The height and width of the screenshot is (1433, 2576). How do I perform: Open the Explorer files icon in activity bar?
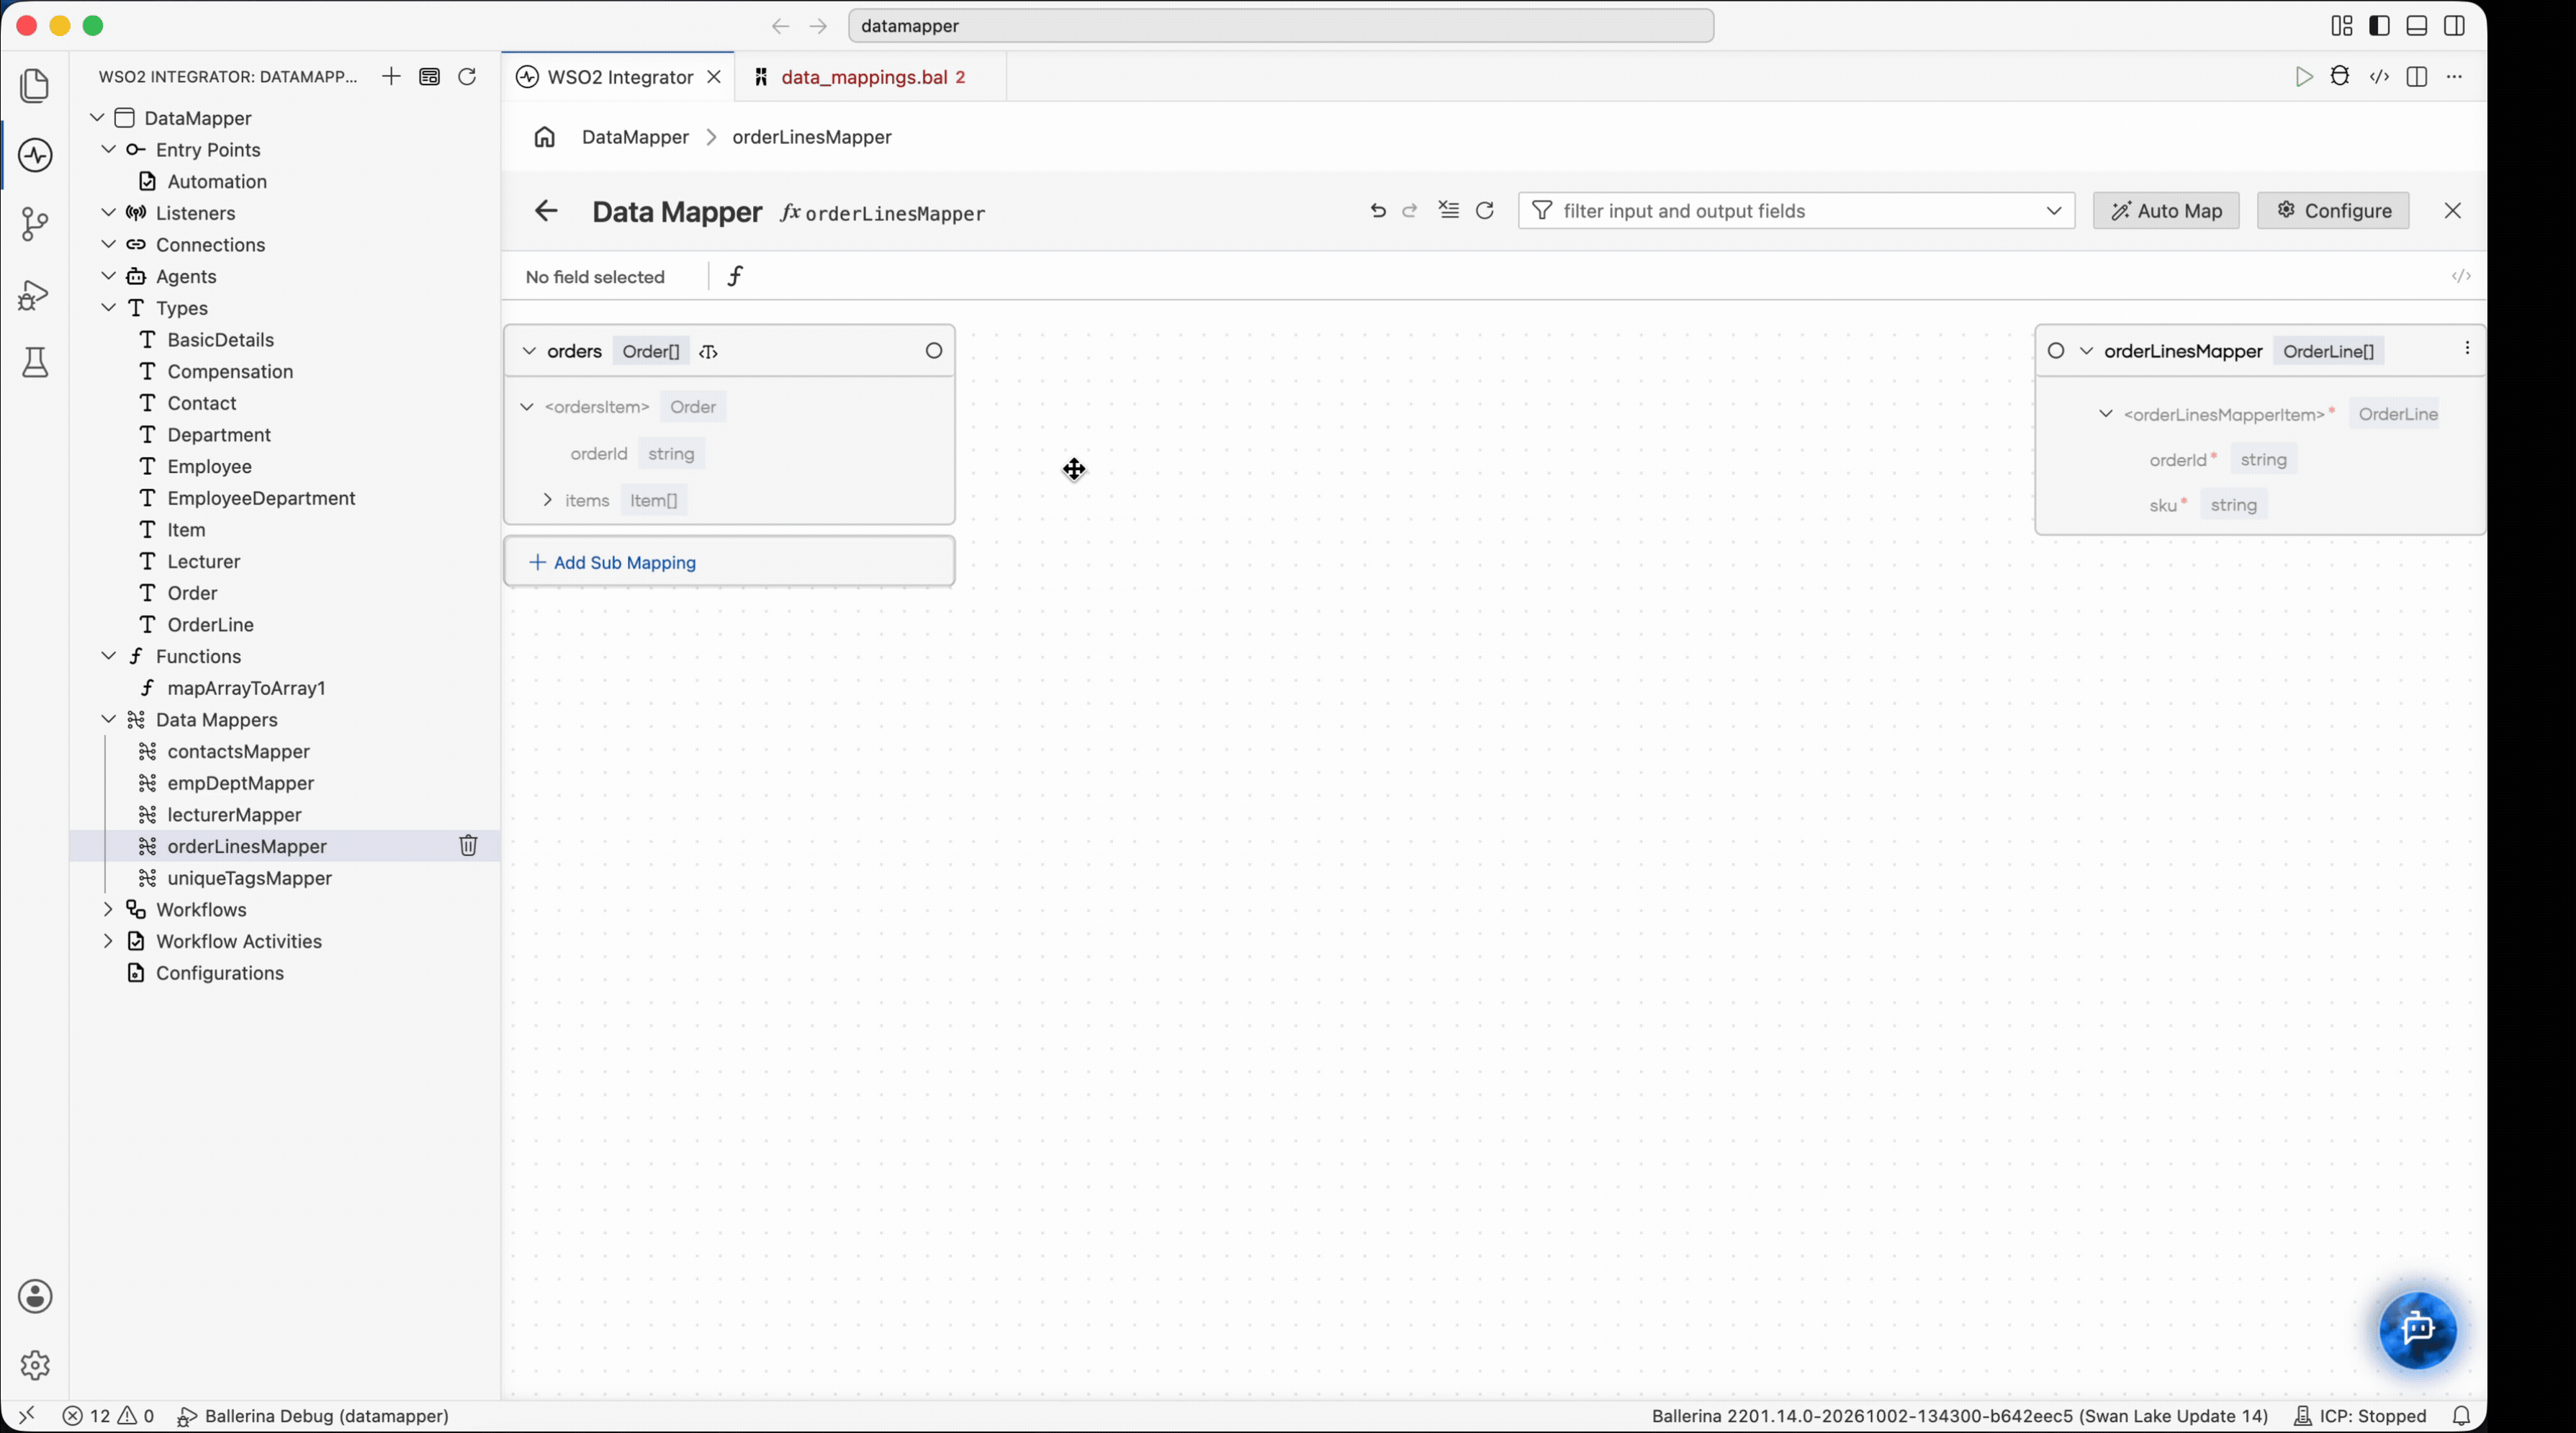(35, 85)
